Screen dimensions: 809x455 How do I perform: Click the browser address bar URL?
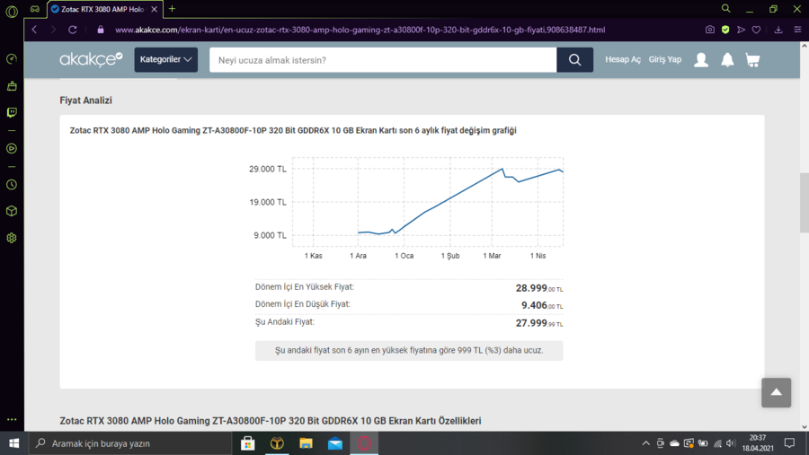point(360,30)
